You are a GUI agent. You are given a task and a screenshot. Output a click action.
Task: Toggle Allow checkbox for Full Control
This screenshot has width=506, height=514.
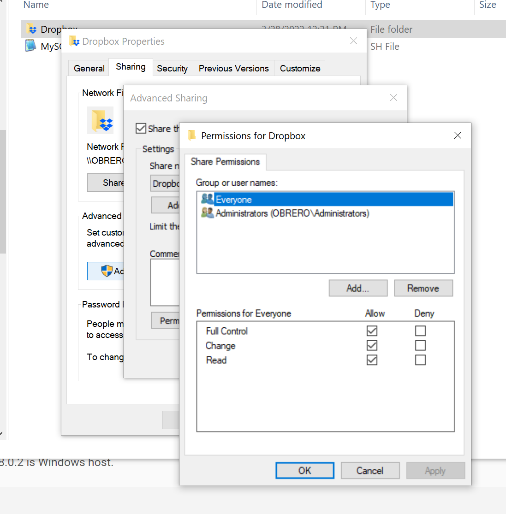[372, 331]
